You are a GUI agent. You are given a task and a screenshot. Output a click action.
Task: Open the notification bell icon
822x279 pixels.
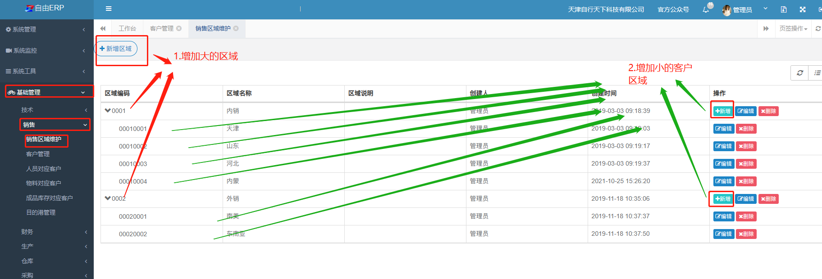706,9
